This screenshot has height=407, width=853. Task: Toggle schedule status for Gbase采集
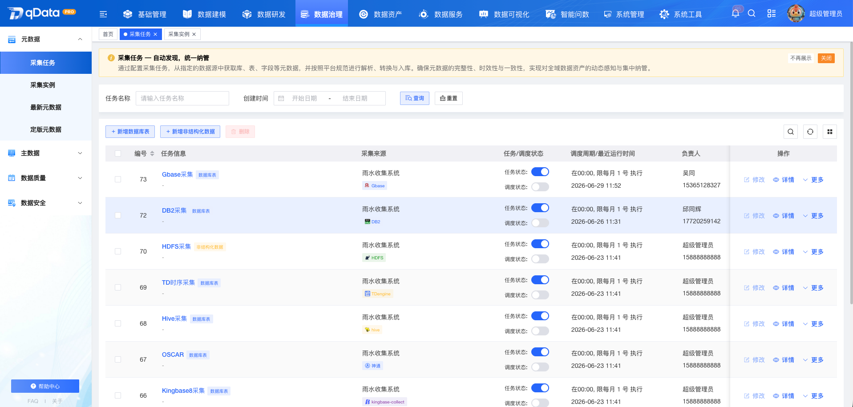tap(540, 187)
